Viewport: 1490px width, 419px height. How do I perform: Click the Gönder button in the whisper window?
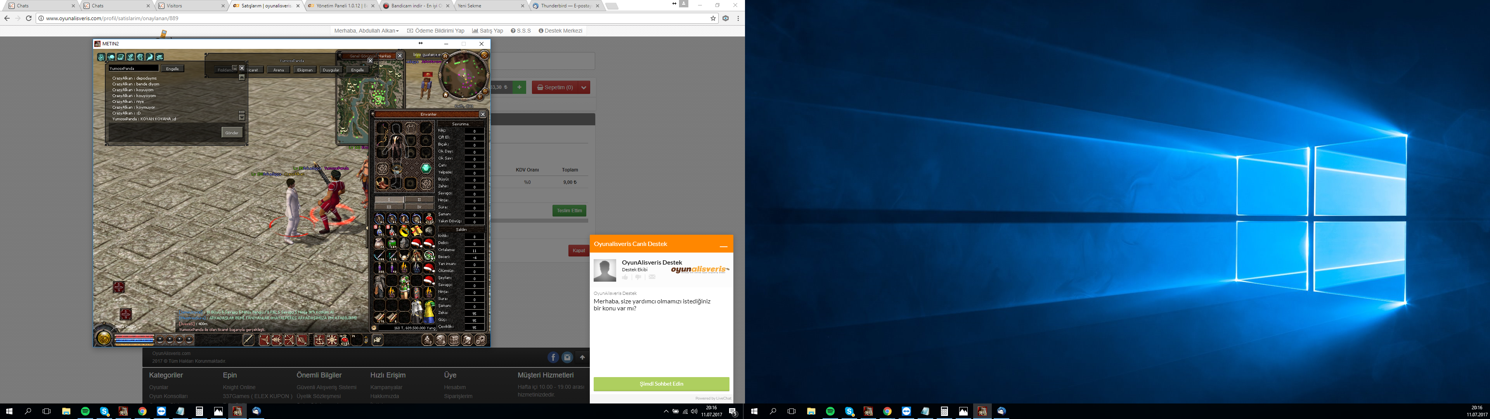[x=232, y=133]
